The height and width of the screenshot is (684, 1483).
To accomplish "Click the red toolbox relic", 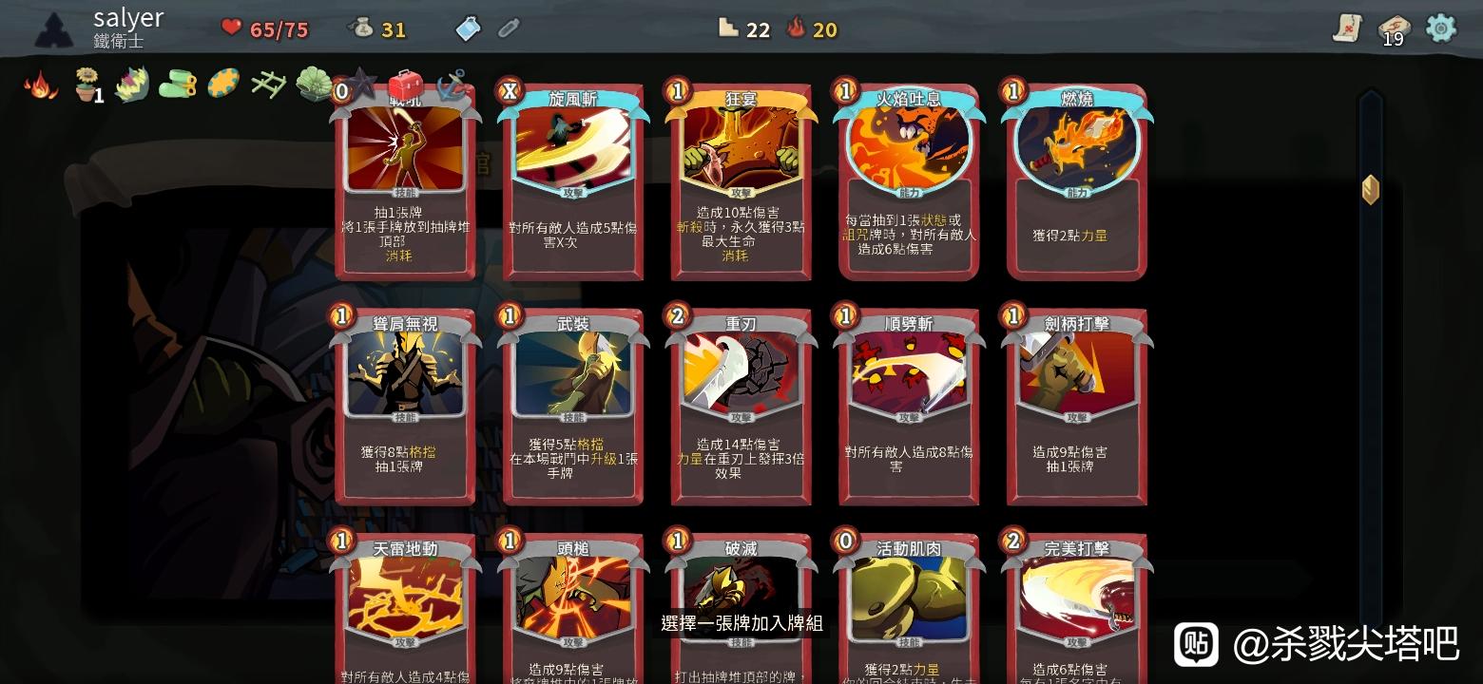I will pyautogui.click(x=406, y=85).
